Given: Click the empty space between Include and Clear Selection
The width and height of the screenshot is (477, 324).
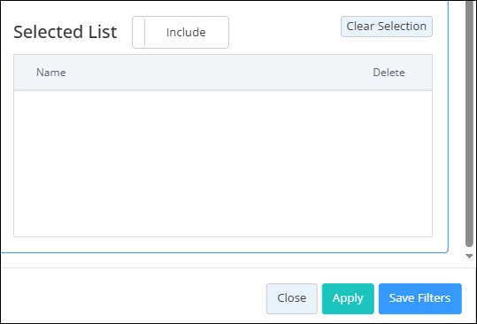Looking at the screenshot, I should coord(285,32).
